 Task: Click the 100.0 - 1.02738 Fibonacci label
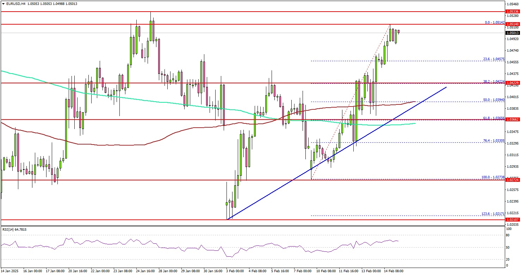click(x=493, y=177)
